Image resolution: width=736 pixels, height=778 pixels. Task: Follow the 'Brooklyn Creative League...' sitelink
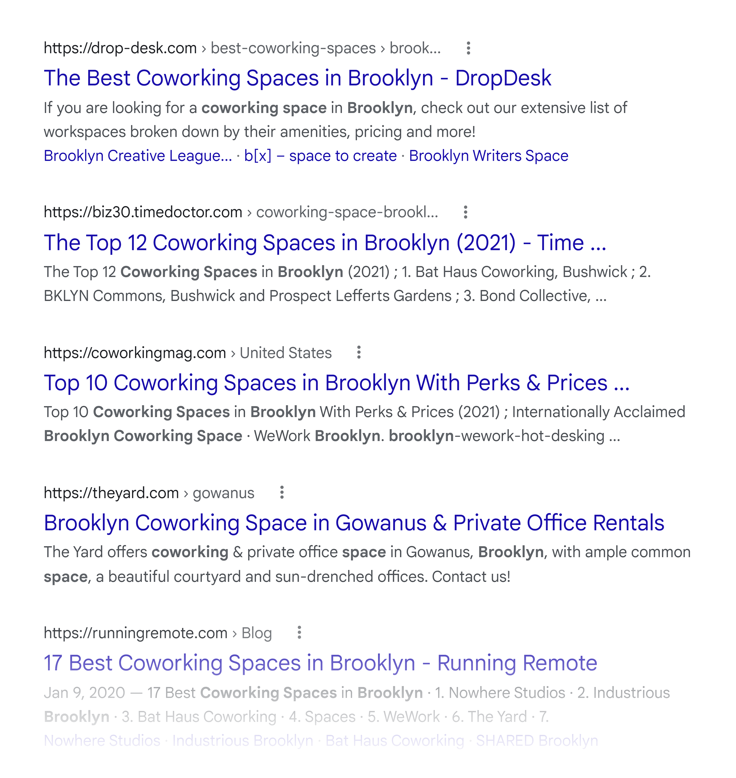(138, 156)
